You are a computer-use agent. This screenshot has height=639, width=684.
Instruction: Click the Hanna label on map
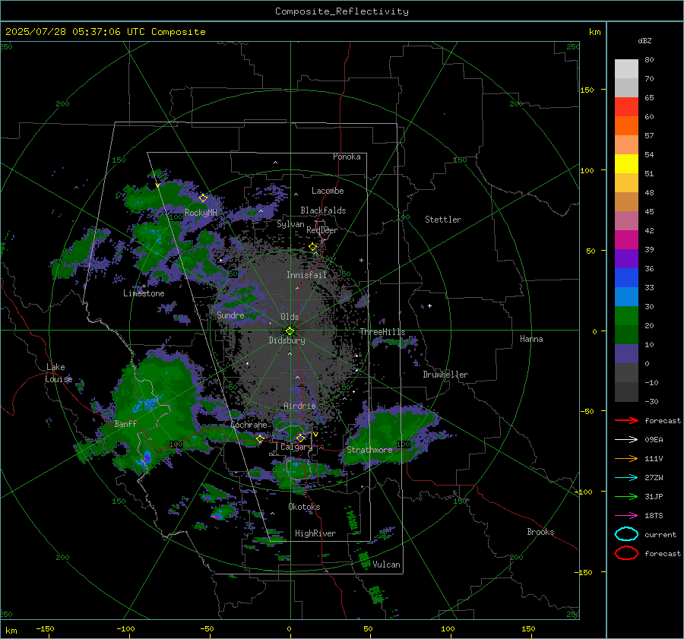click(531, 339)
